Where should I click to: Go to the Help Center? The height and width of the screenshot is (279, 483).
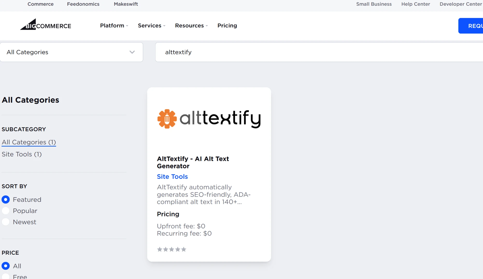click(415, 4)
